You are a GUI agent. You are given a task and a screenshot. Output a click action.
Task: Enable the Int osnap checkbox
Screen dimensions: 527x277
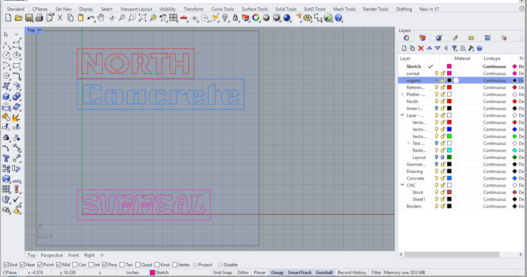click(x=91, y=265)
